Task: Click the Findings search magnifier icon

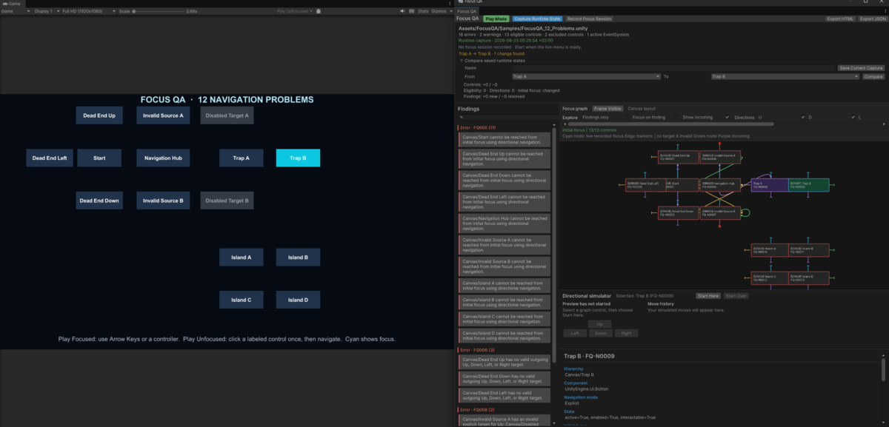Action: coord(461,117)
